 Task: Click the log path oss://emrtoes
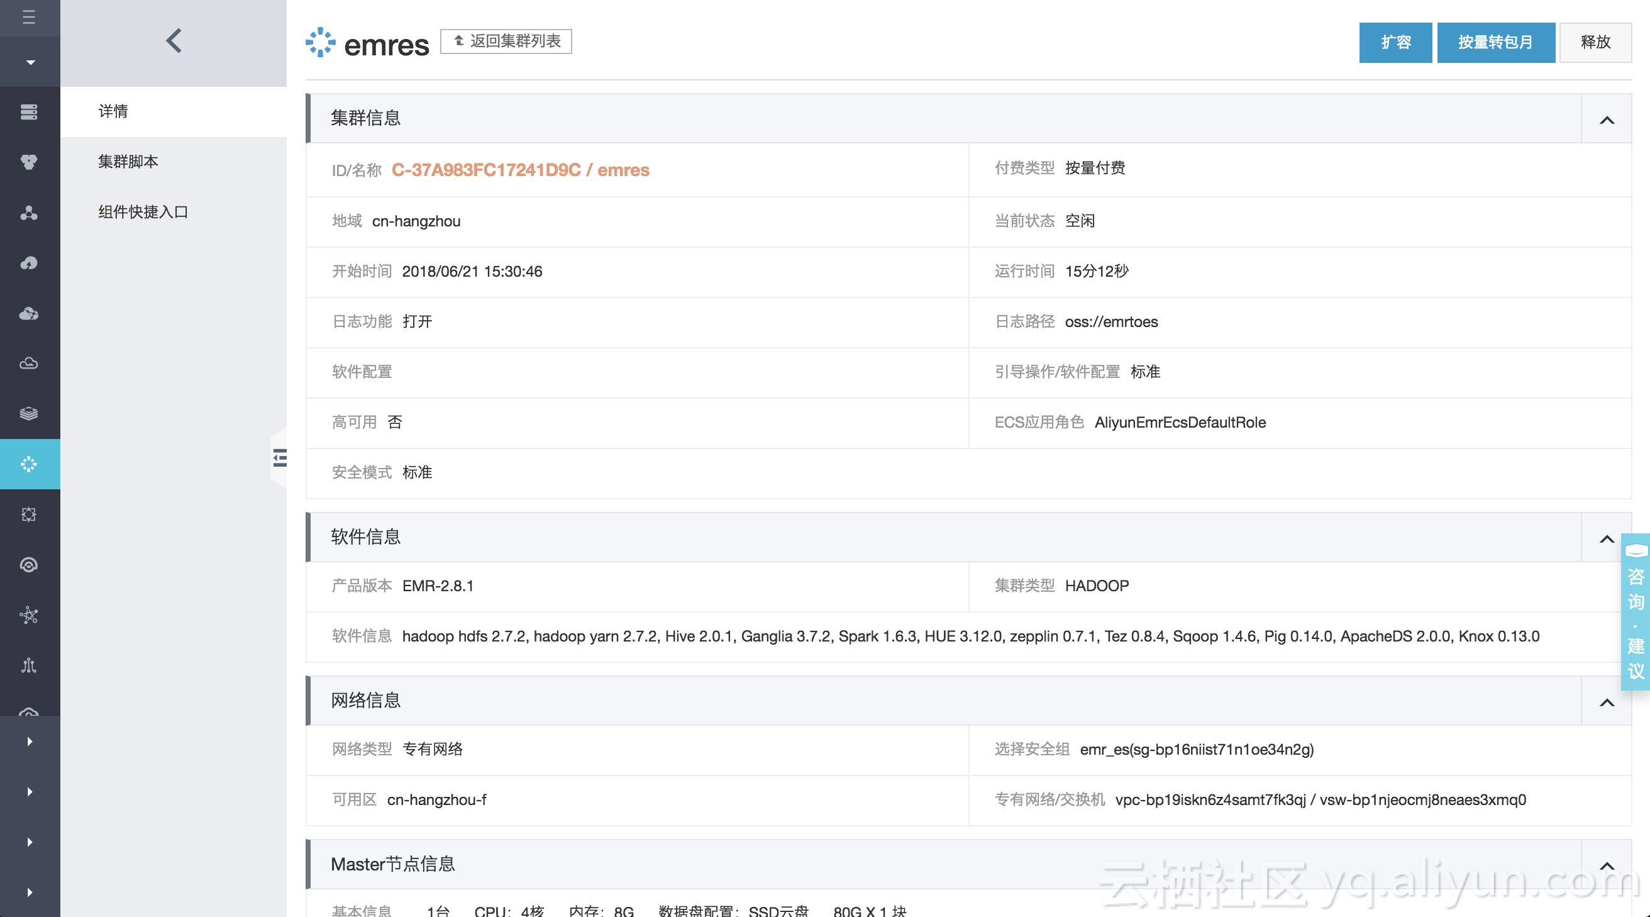pos(1111,321)
